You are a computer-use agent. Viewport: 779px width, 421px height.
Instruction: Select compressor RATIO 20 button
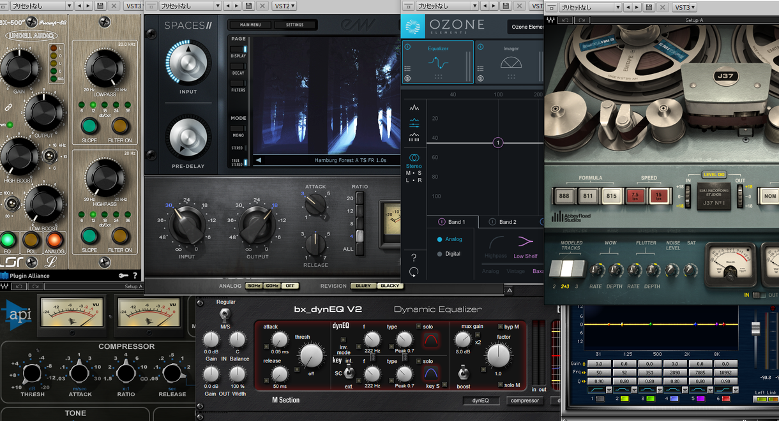point(360,198)
